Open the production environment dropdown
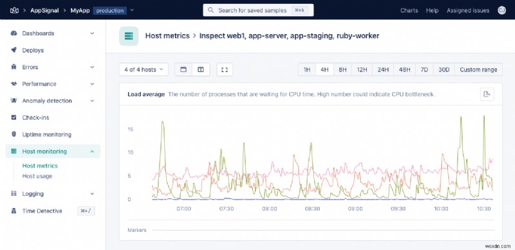 [x=114, y=10]
